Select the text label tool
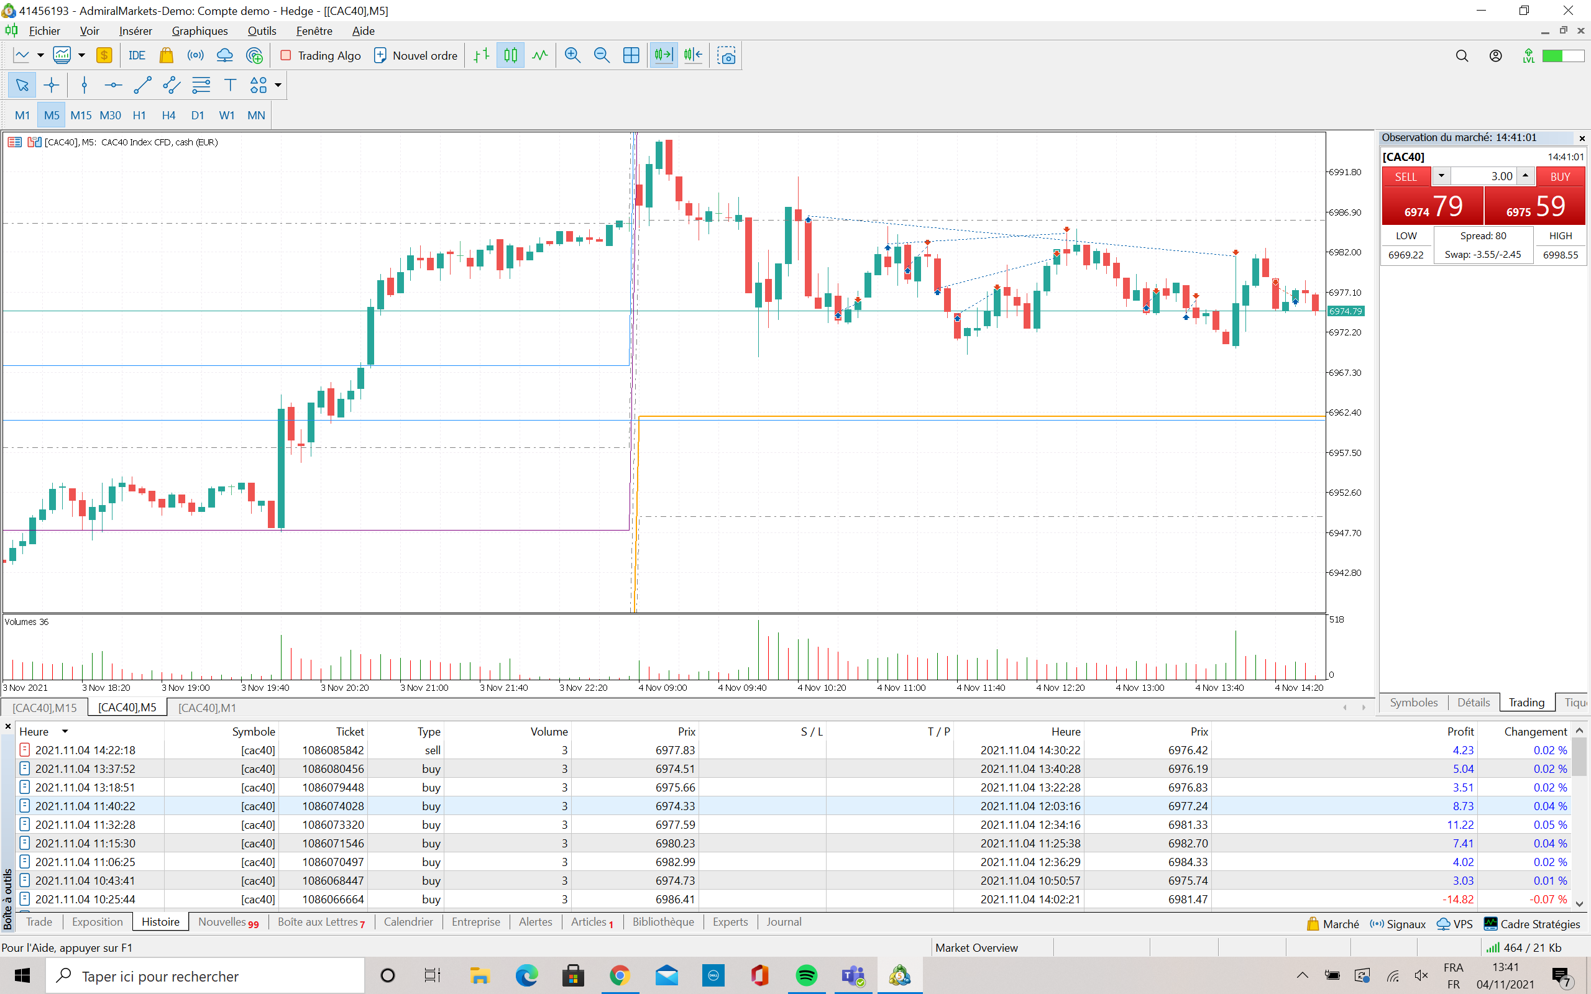The width and height of the screenshot is (1591, 994). (x=229, y=86)
